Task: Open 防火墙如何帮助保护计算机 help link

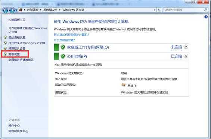Action: click(71, 35)
